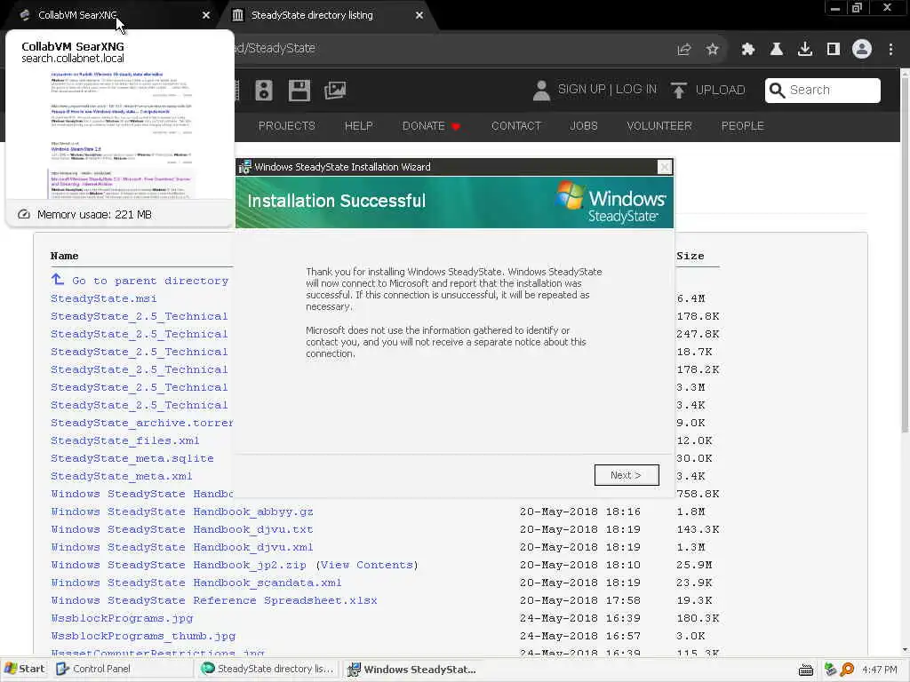Click the on-screen keyboard tray icon
The width and height of the screenshot is (910, 682).
pos(805,670)
